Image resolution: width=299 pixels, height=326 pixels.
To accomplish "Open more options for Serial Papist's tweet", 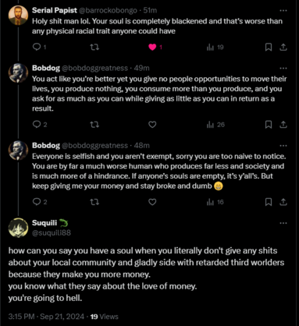I will [283, 11].
